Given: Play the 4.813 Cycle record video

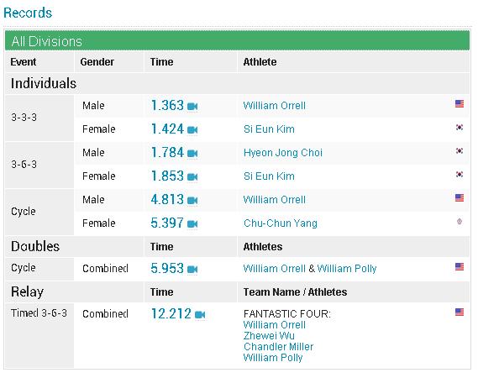Looking at the screenshot, I should (192, 200).
